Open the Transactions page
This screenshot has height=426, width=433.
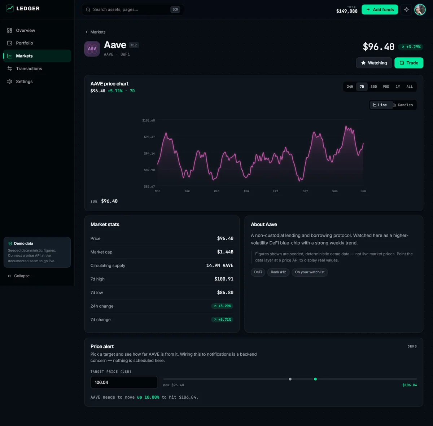pos(37,69)
